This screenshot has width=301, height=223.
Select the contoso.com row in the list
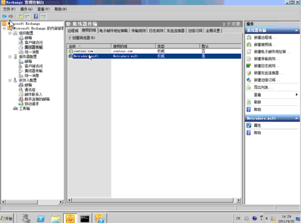point(154,51)
